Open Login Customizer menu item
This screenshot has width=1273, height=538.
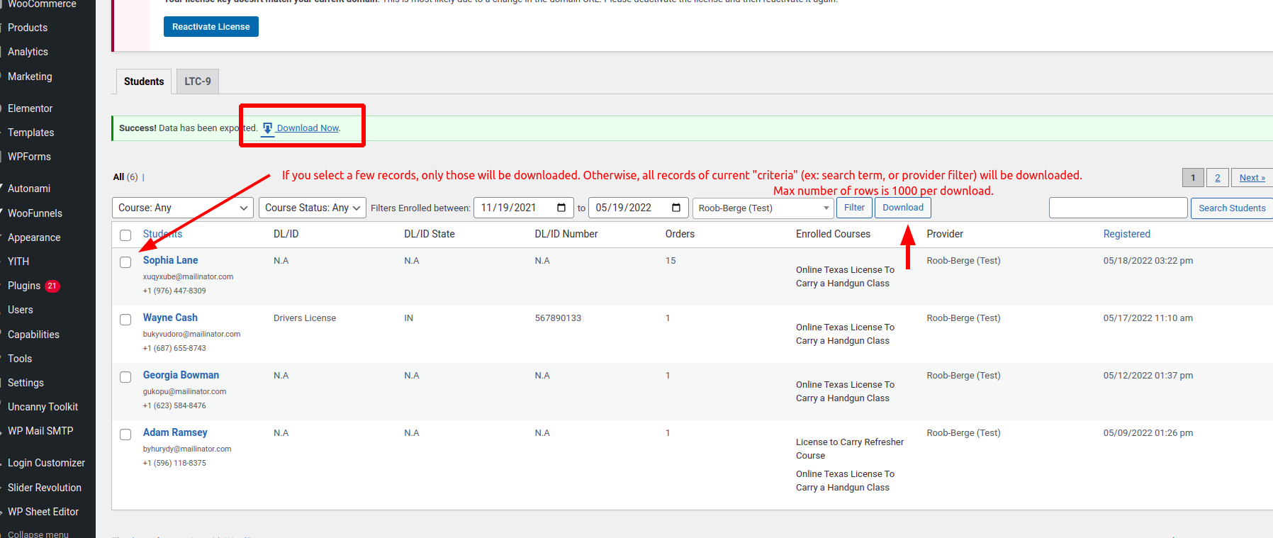(x=47, y=463)
